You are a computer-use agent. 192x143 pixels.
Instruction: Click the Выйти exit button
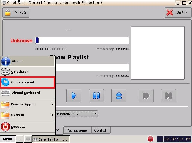point(178,13)
